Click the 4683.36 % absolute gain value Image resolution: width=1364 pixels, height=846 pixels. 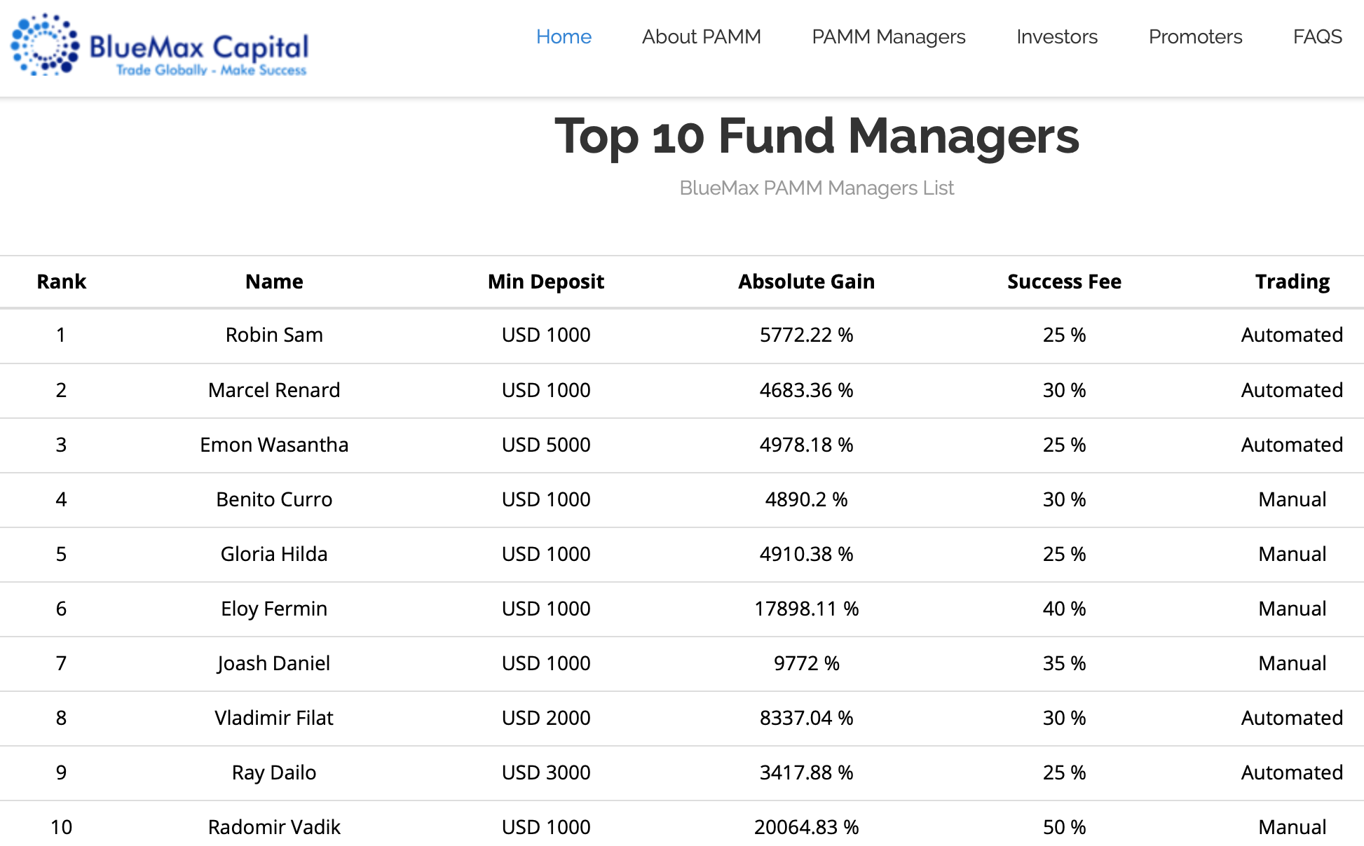[806, 390]
